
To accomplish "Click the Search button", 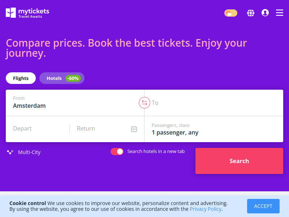I will pos(239,161).
